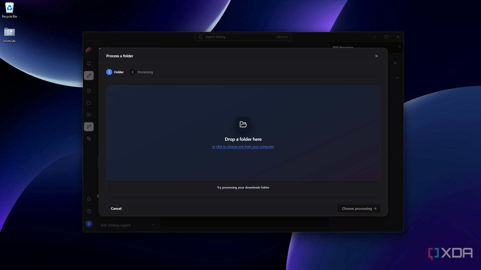This screenshot has width=481, height=270.
Task: Click Try processing your downloads folder
Action: 243,187
